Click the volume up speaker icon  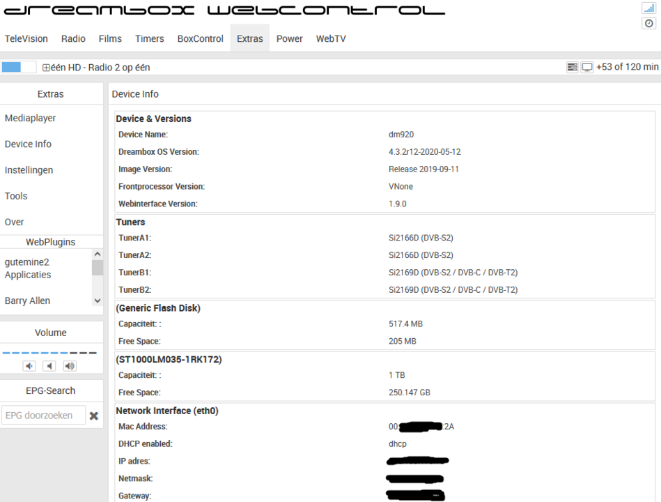70,366
